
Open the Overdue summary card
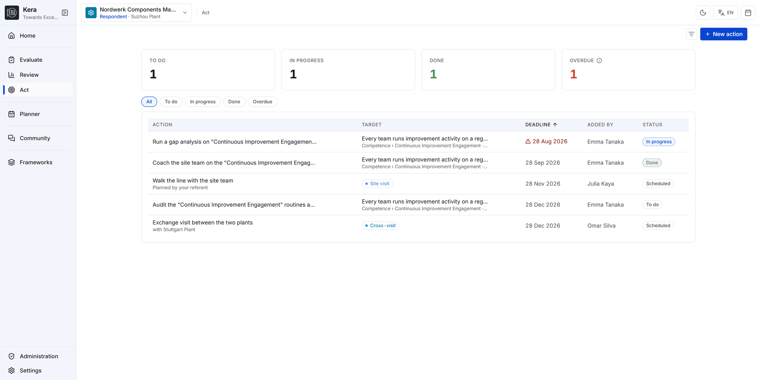(629, 70)
